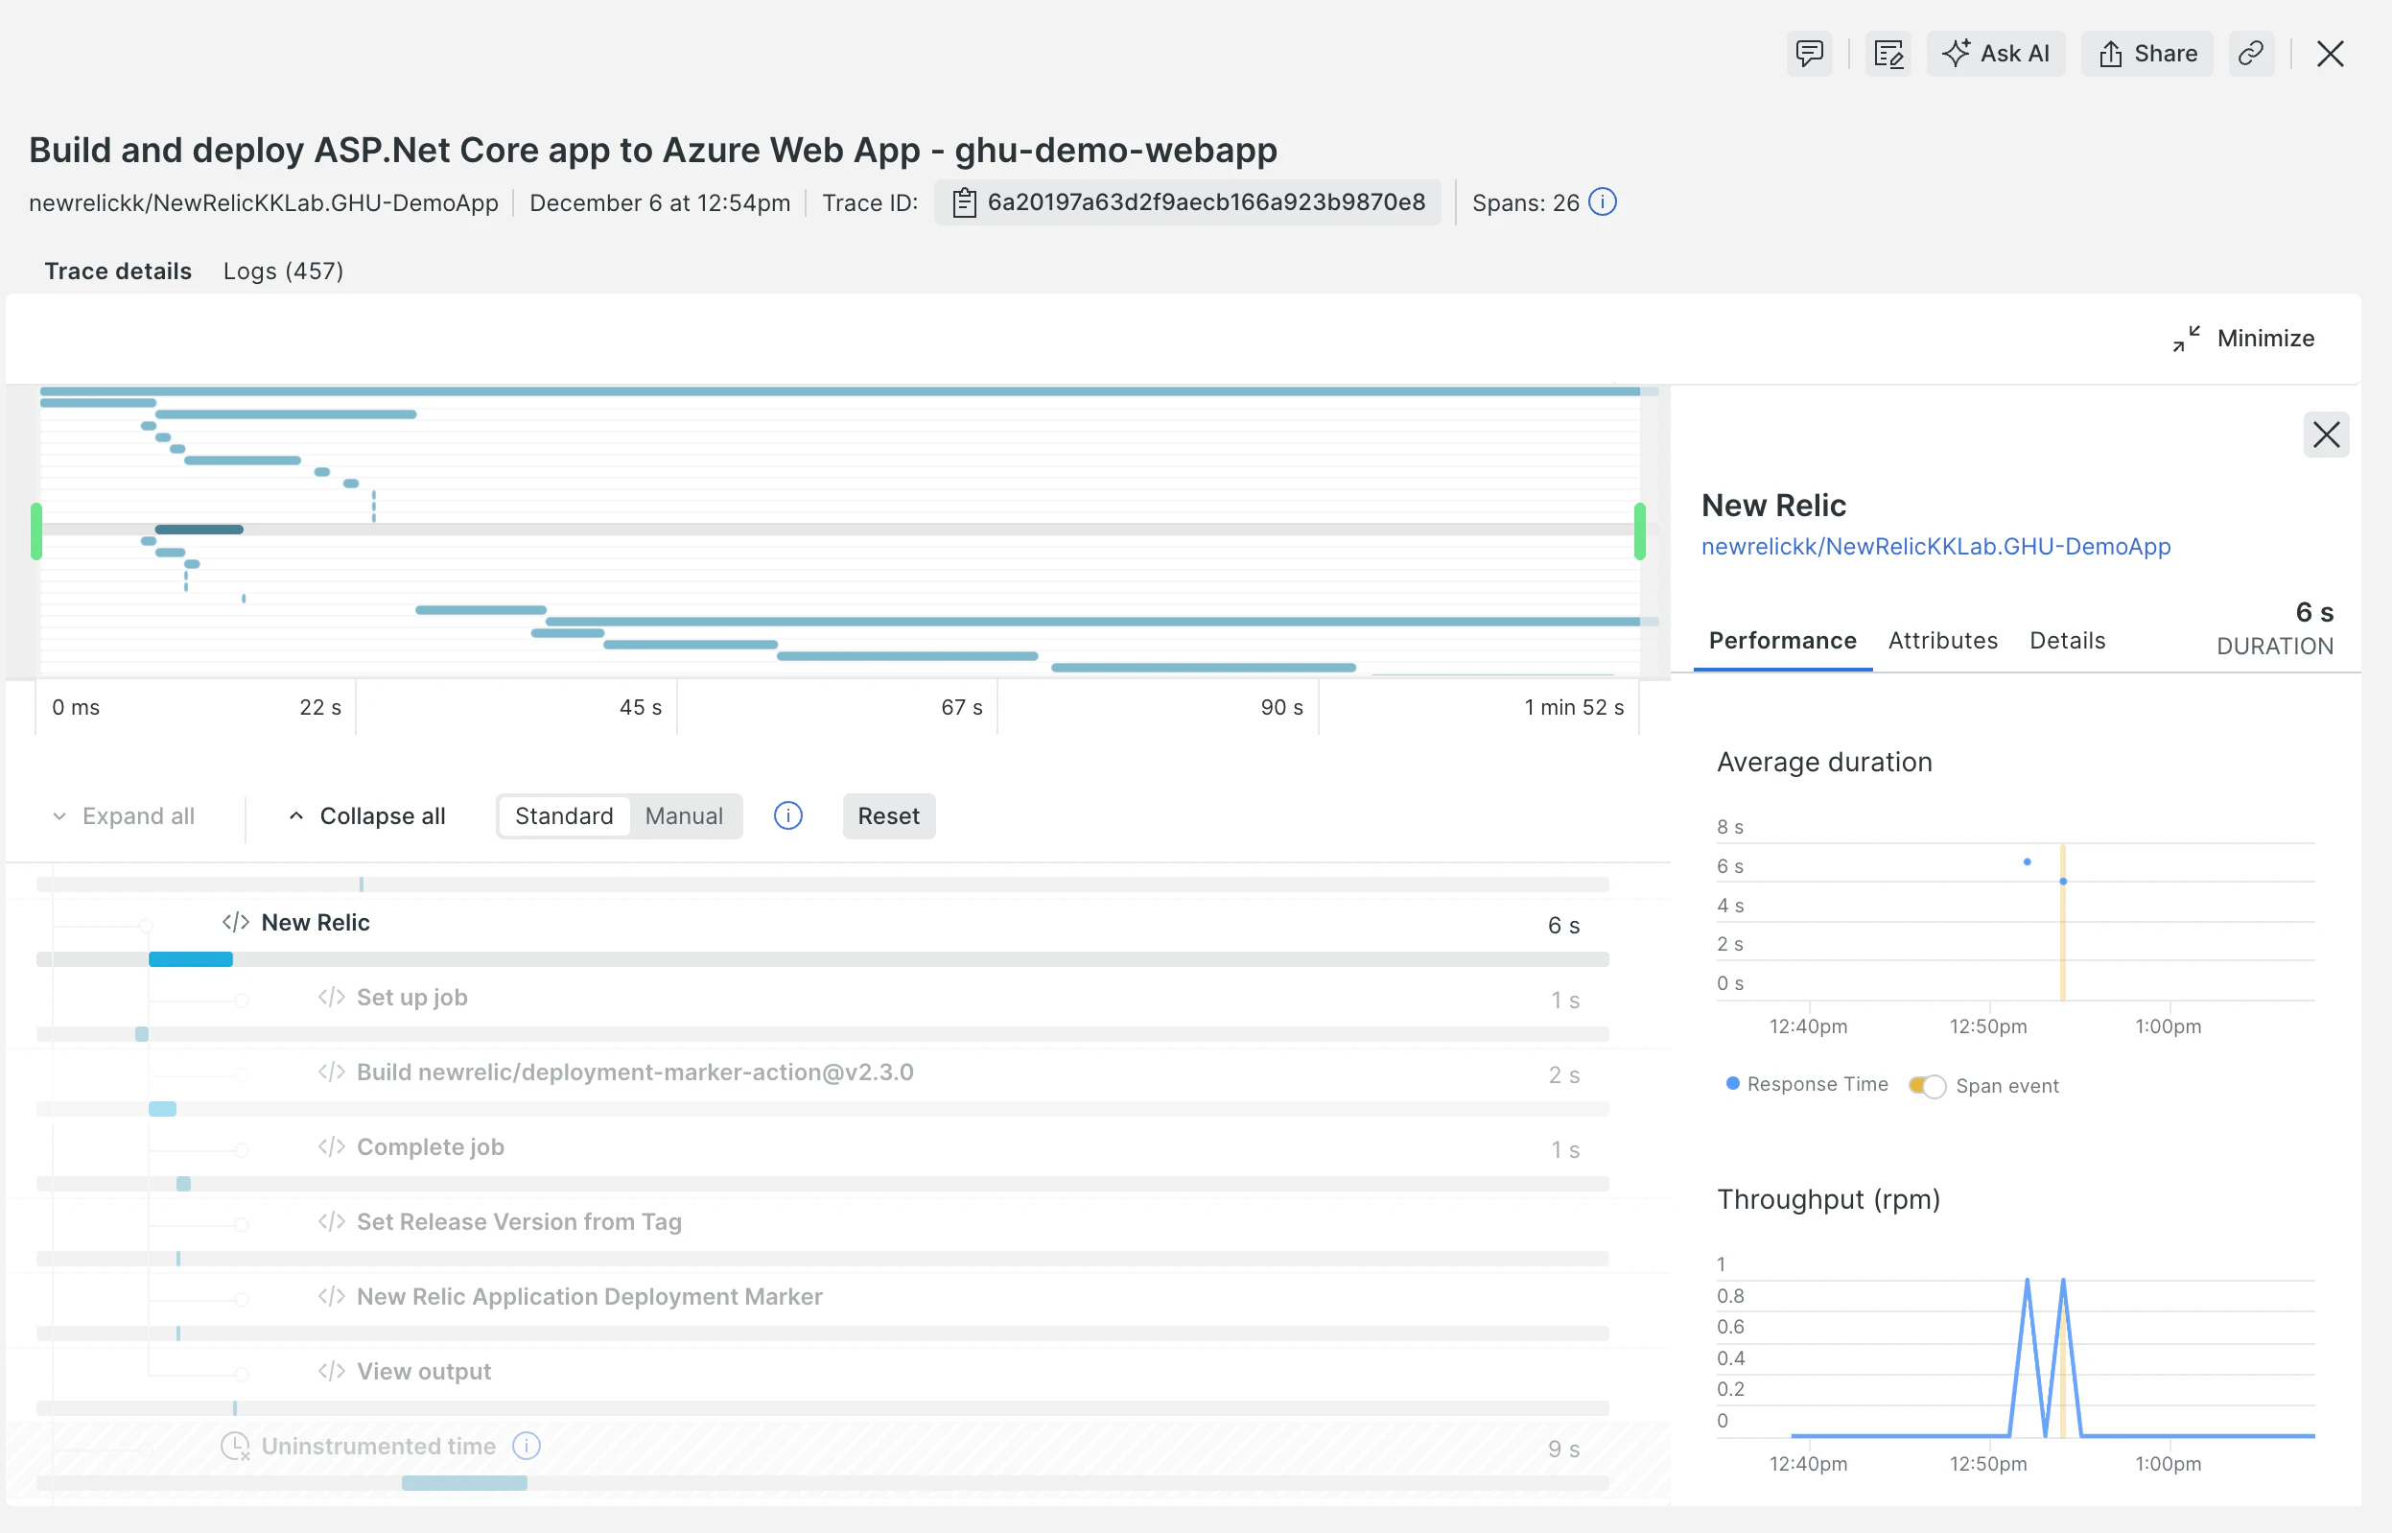The width and height of the screenshot is (2392, 1533).
Task: Close the New Relic span details panel
Action: click(2325, 435)
